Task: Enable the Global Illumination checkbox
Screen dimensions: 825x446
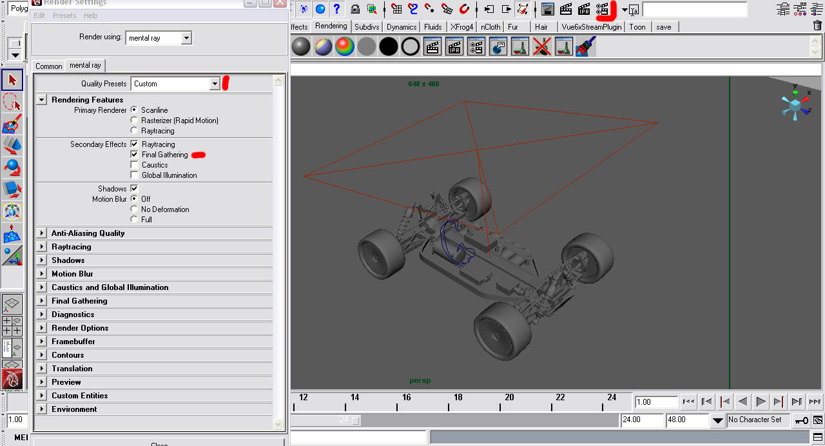Action: point(134,175)
